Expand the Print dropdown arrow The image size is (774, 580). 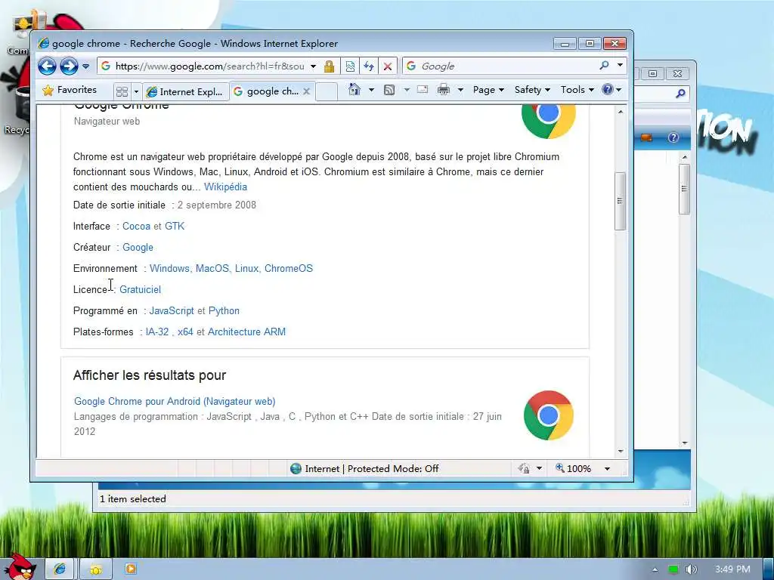(x=460, y=91)
